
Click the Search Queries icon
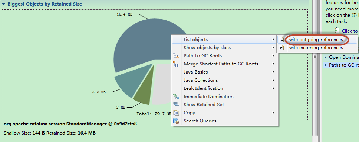tap(176, 121)
